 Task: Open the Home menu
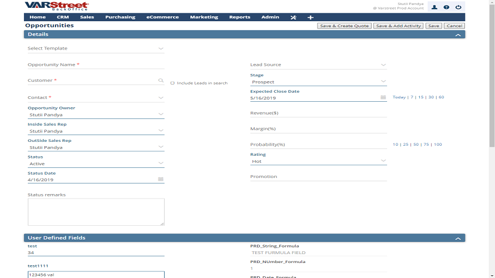tap(38, 17)
